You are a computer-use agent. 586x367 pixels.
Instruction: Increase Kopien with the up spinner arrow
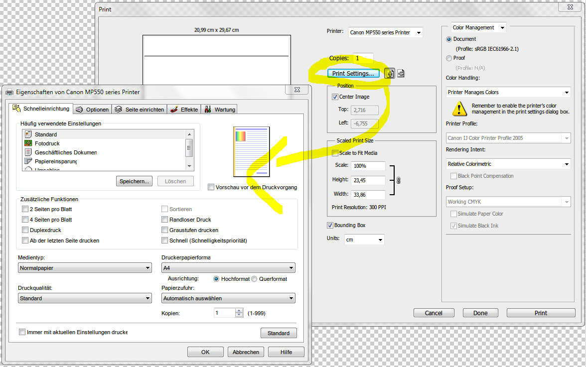pos(239,311)
